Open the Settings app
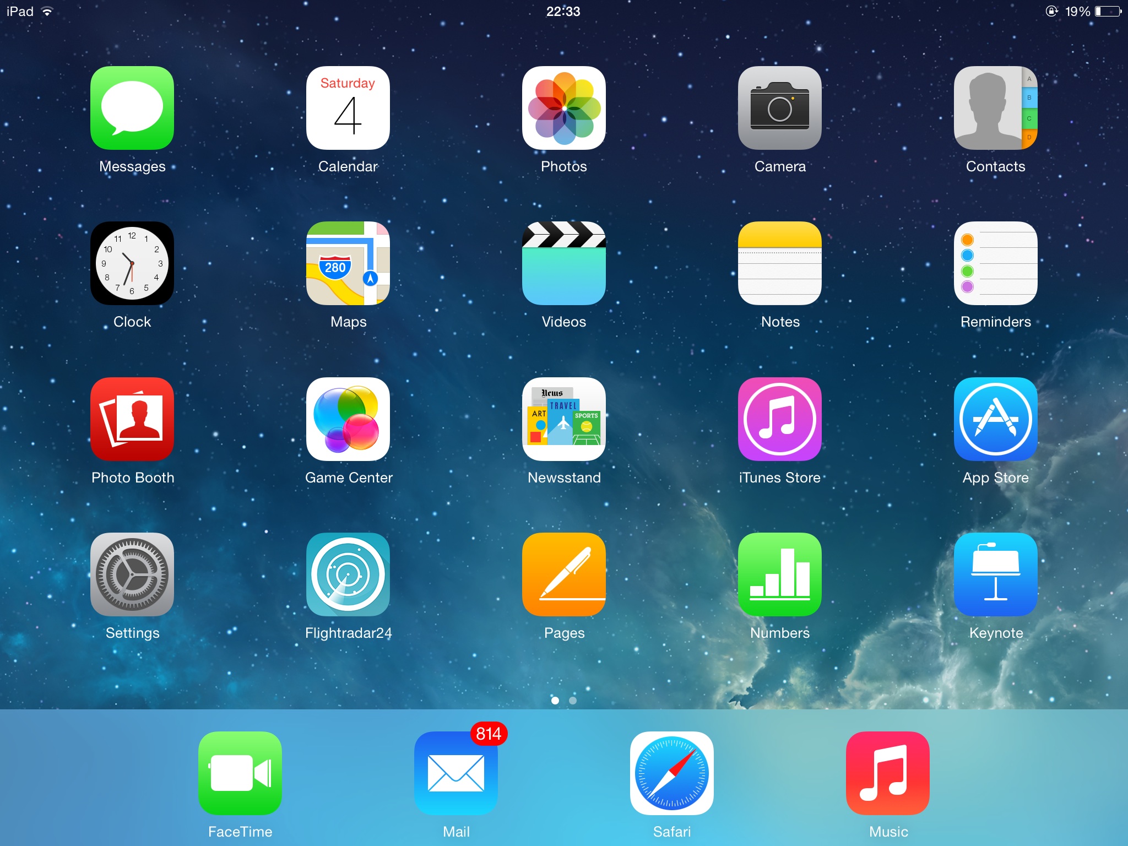The width and height of the screenshot is (1128, 846). pos(132,574)
